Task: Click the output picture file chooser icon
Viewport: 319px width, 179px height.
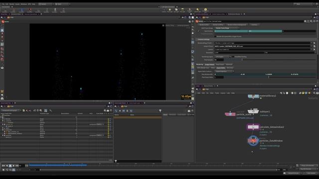Action: [x=315, y=46]
